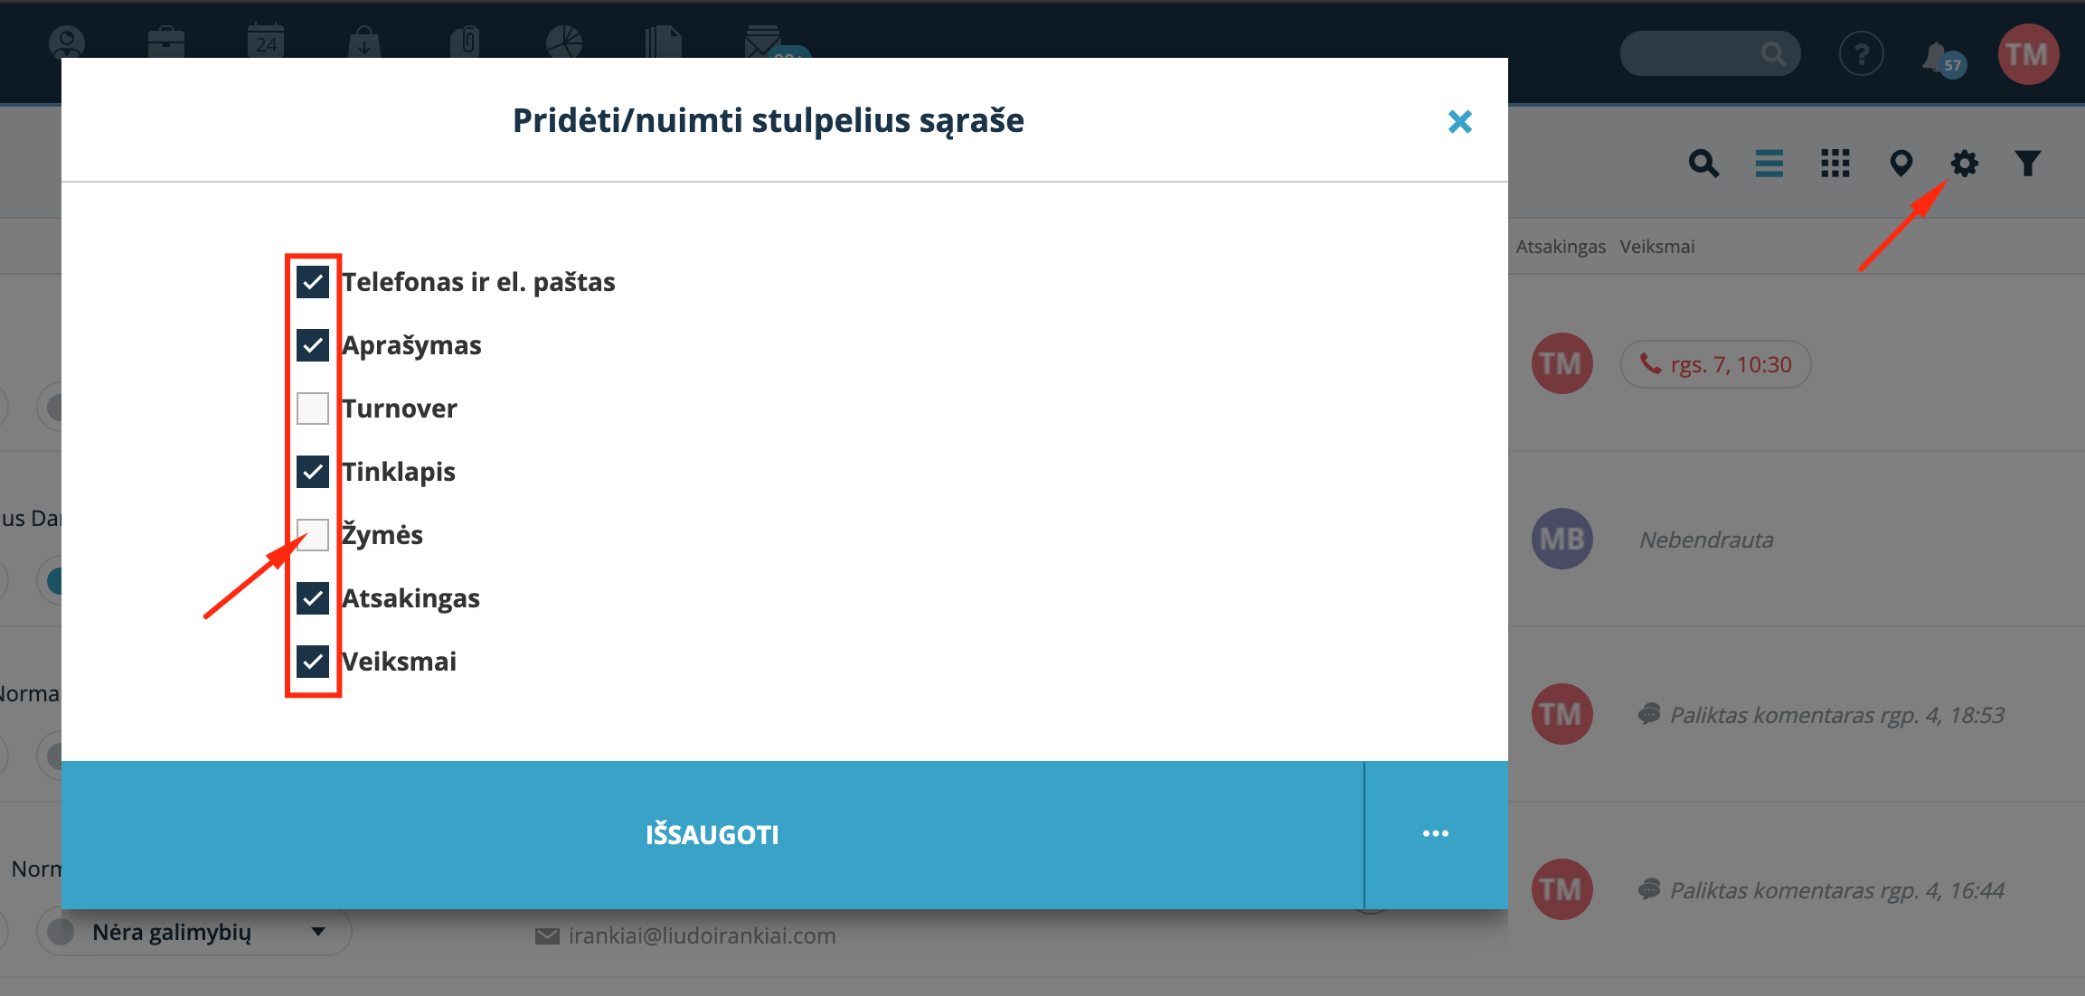The image size is (2085, 996).
Task: Open the shopping bag icon
Action: [364, 42]
